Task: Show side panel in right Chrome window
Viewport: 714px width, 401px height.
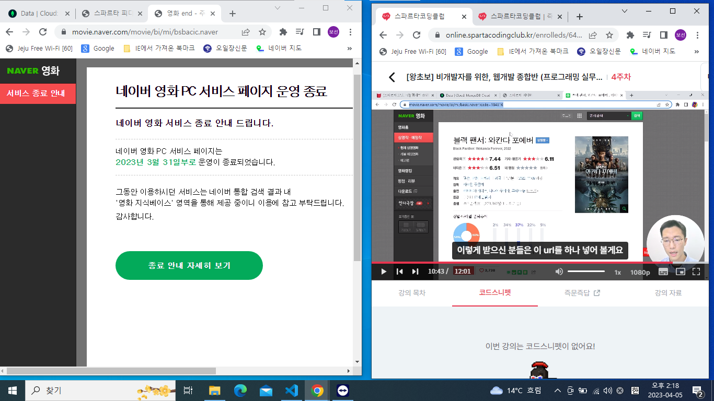Action: tap(663, 35)
